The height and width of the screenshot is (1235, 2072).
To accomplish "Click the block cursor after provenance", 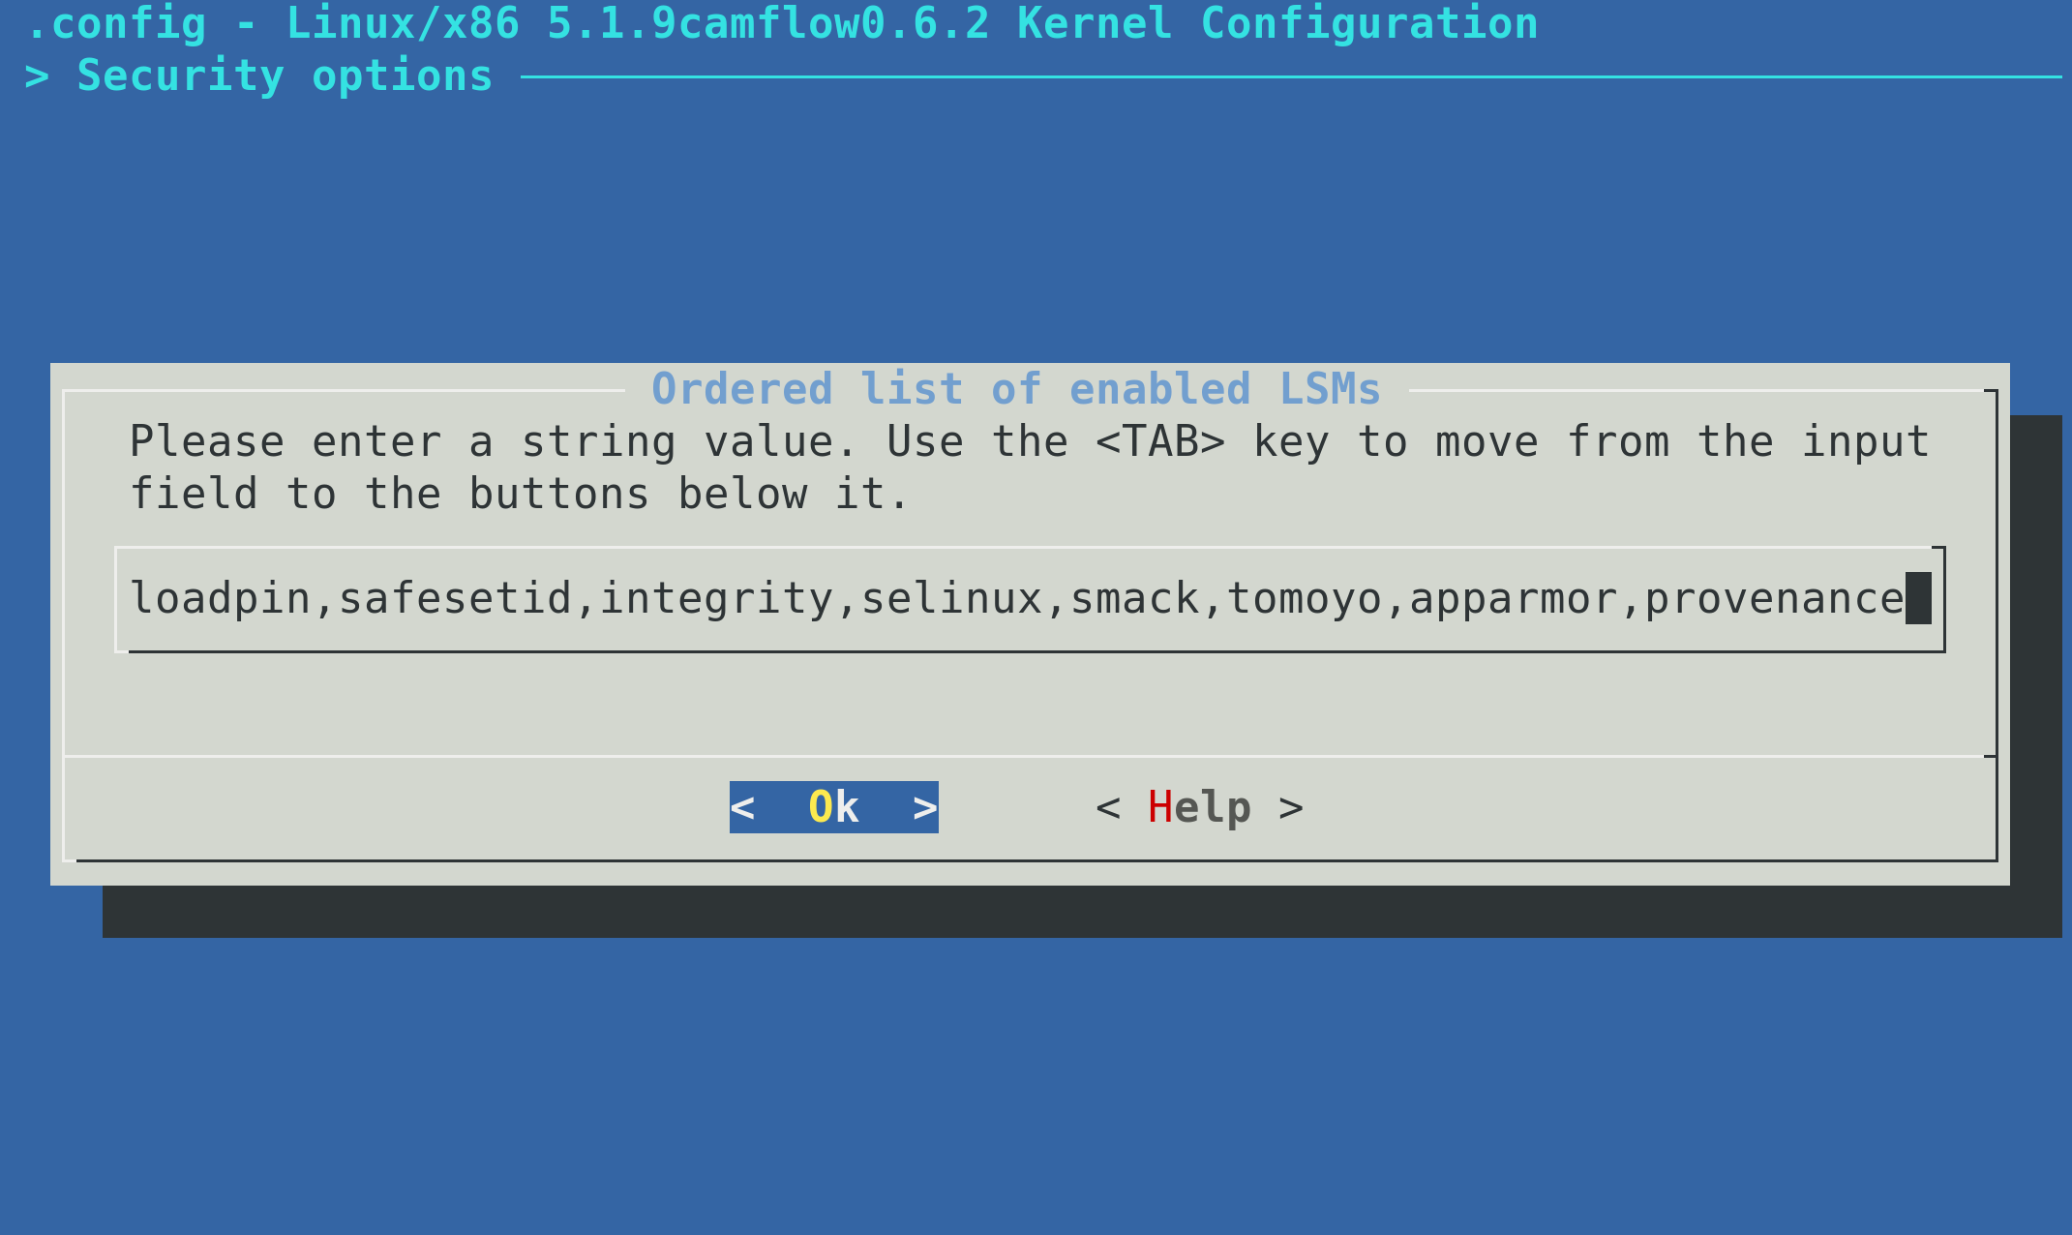I will pyautogui.click(x=1918, y=598).
